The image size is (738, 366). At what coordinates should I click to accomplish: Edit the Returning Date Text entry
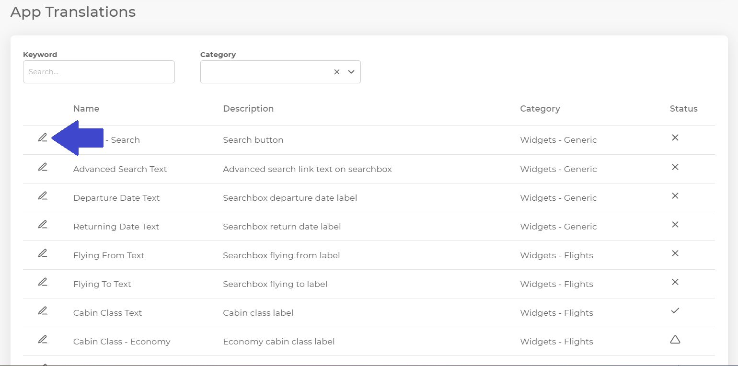(43, 225)
